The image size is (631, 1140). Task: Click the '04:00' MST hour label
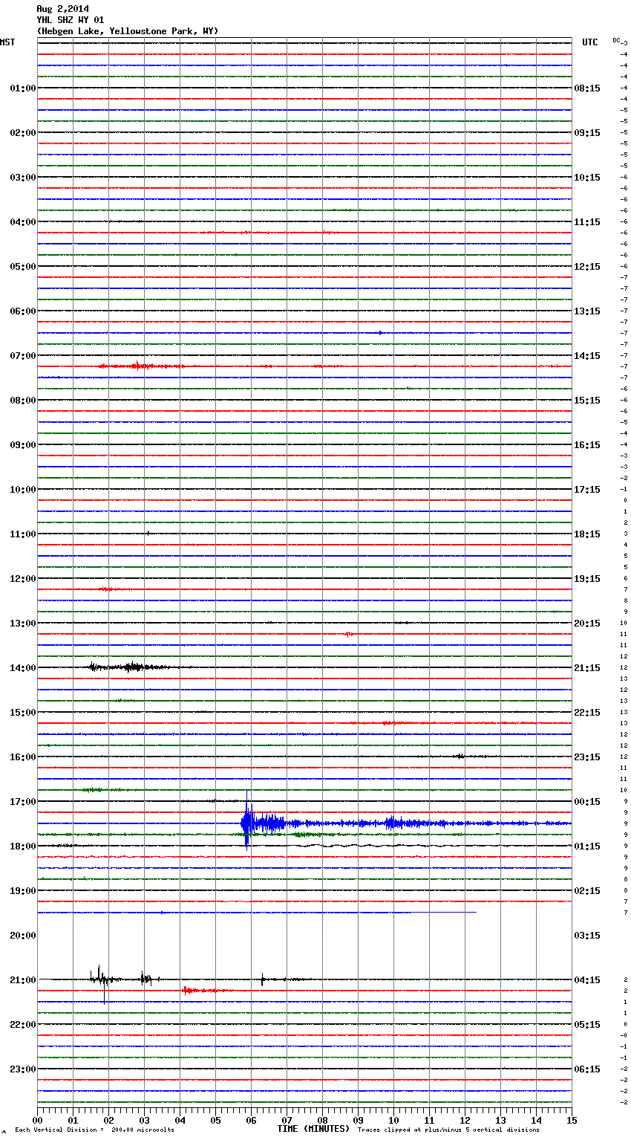pyautogui.click(x=22, y=222)
